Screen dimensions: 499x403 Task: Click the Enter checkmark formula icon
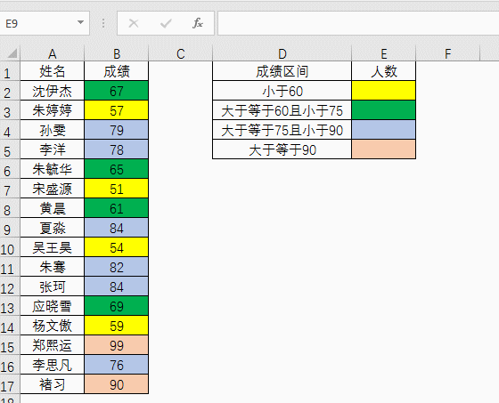166,23
